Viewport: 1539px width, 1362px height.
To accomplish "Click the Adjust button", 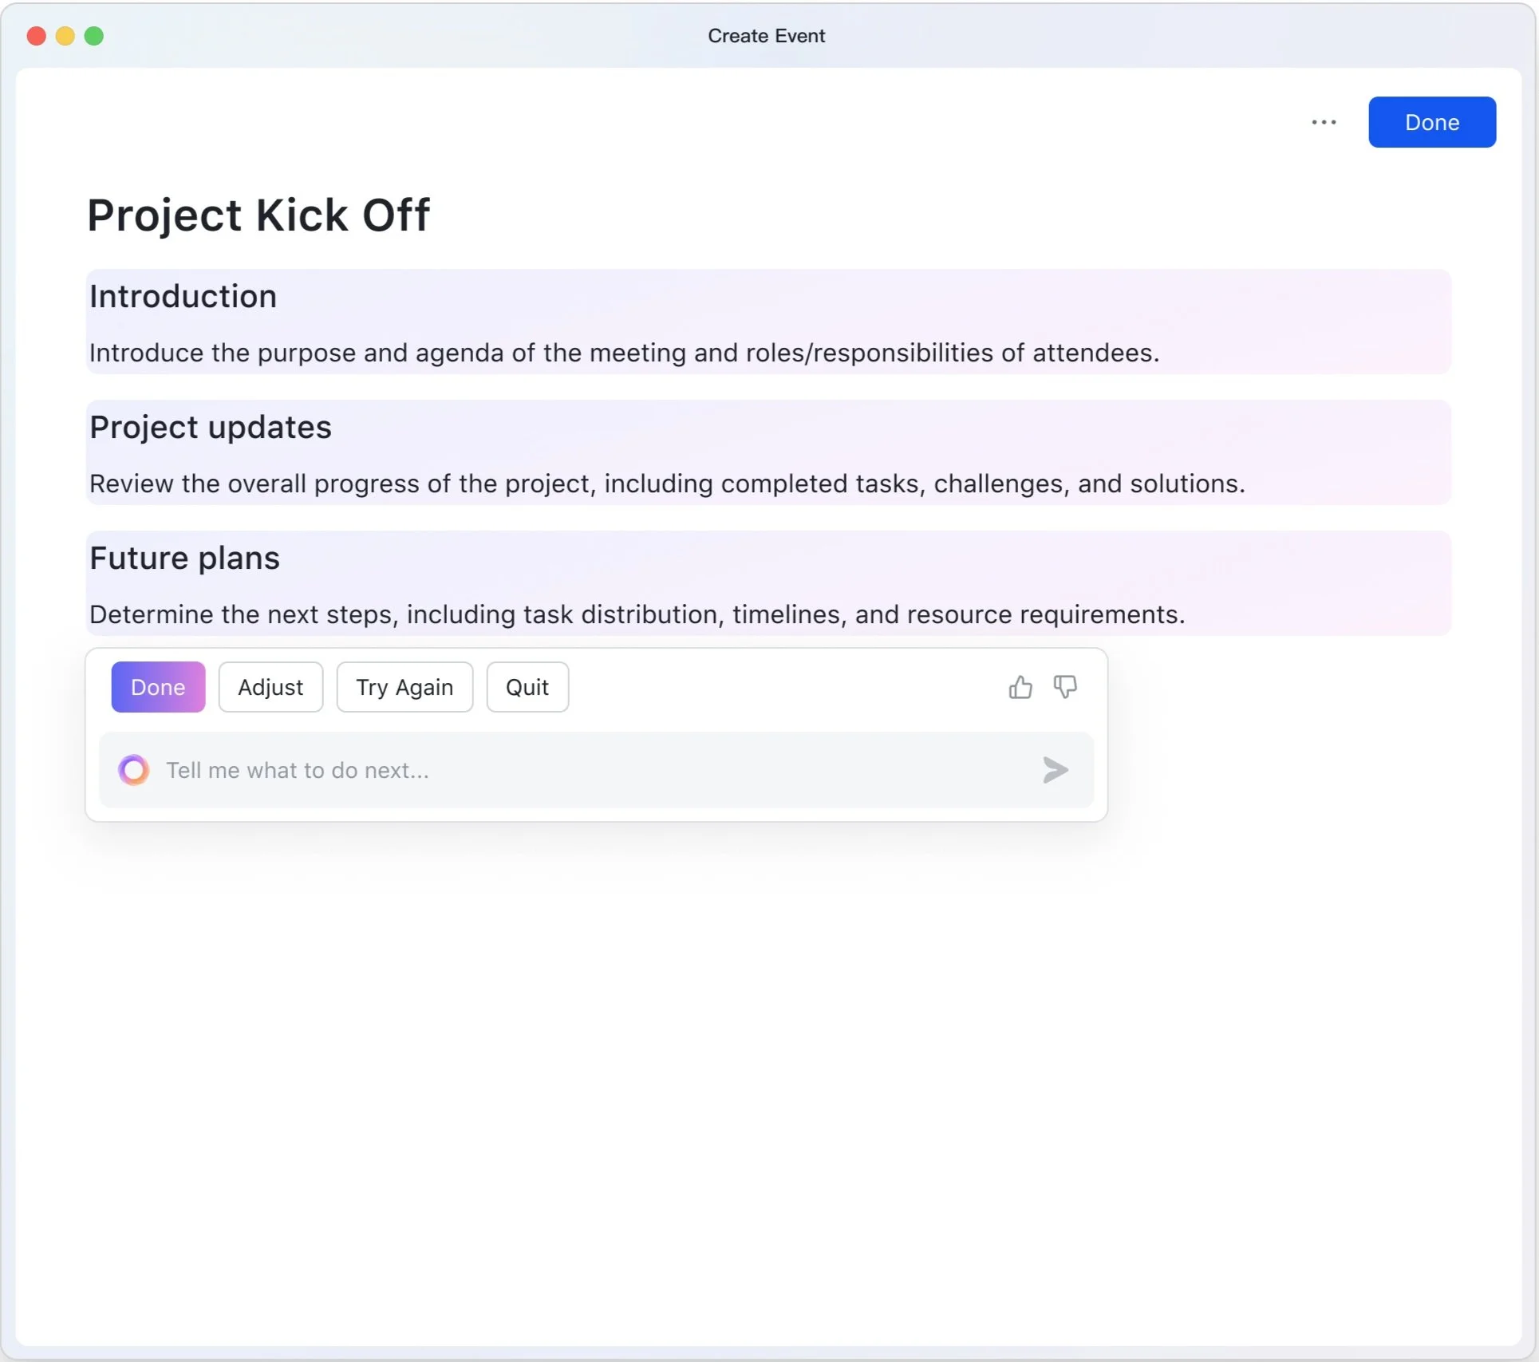I will pos(270,687).
